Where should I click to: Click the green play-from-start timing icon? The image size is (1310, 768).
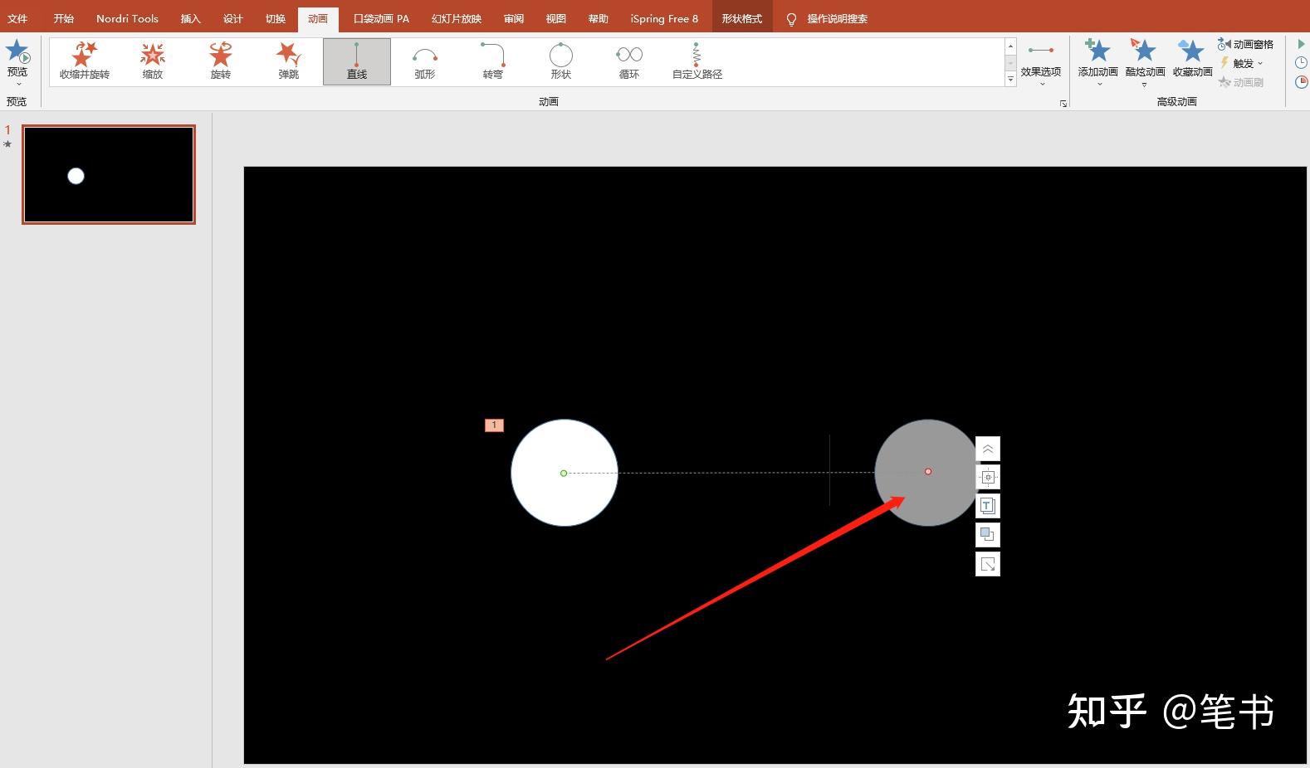pyautogui.click(x=1301, y=43)
